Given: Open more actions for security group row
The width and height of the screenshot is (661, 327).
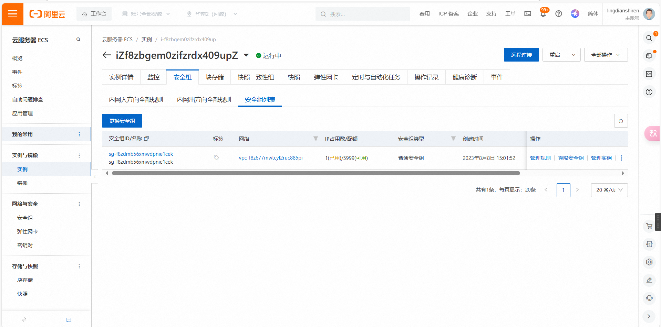Looking at the screenshot, I should pyautogui.click(x=621, y=158).
